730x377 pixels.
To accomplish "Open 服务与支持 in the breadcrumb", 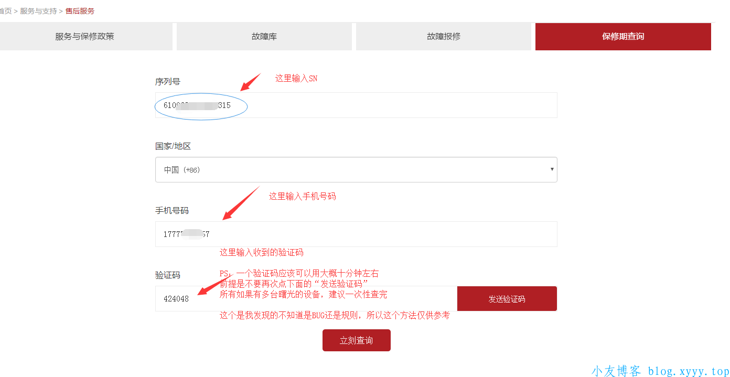I will (38, 11).
